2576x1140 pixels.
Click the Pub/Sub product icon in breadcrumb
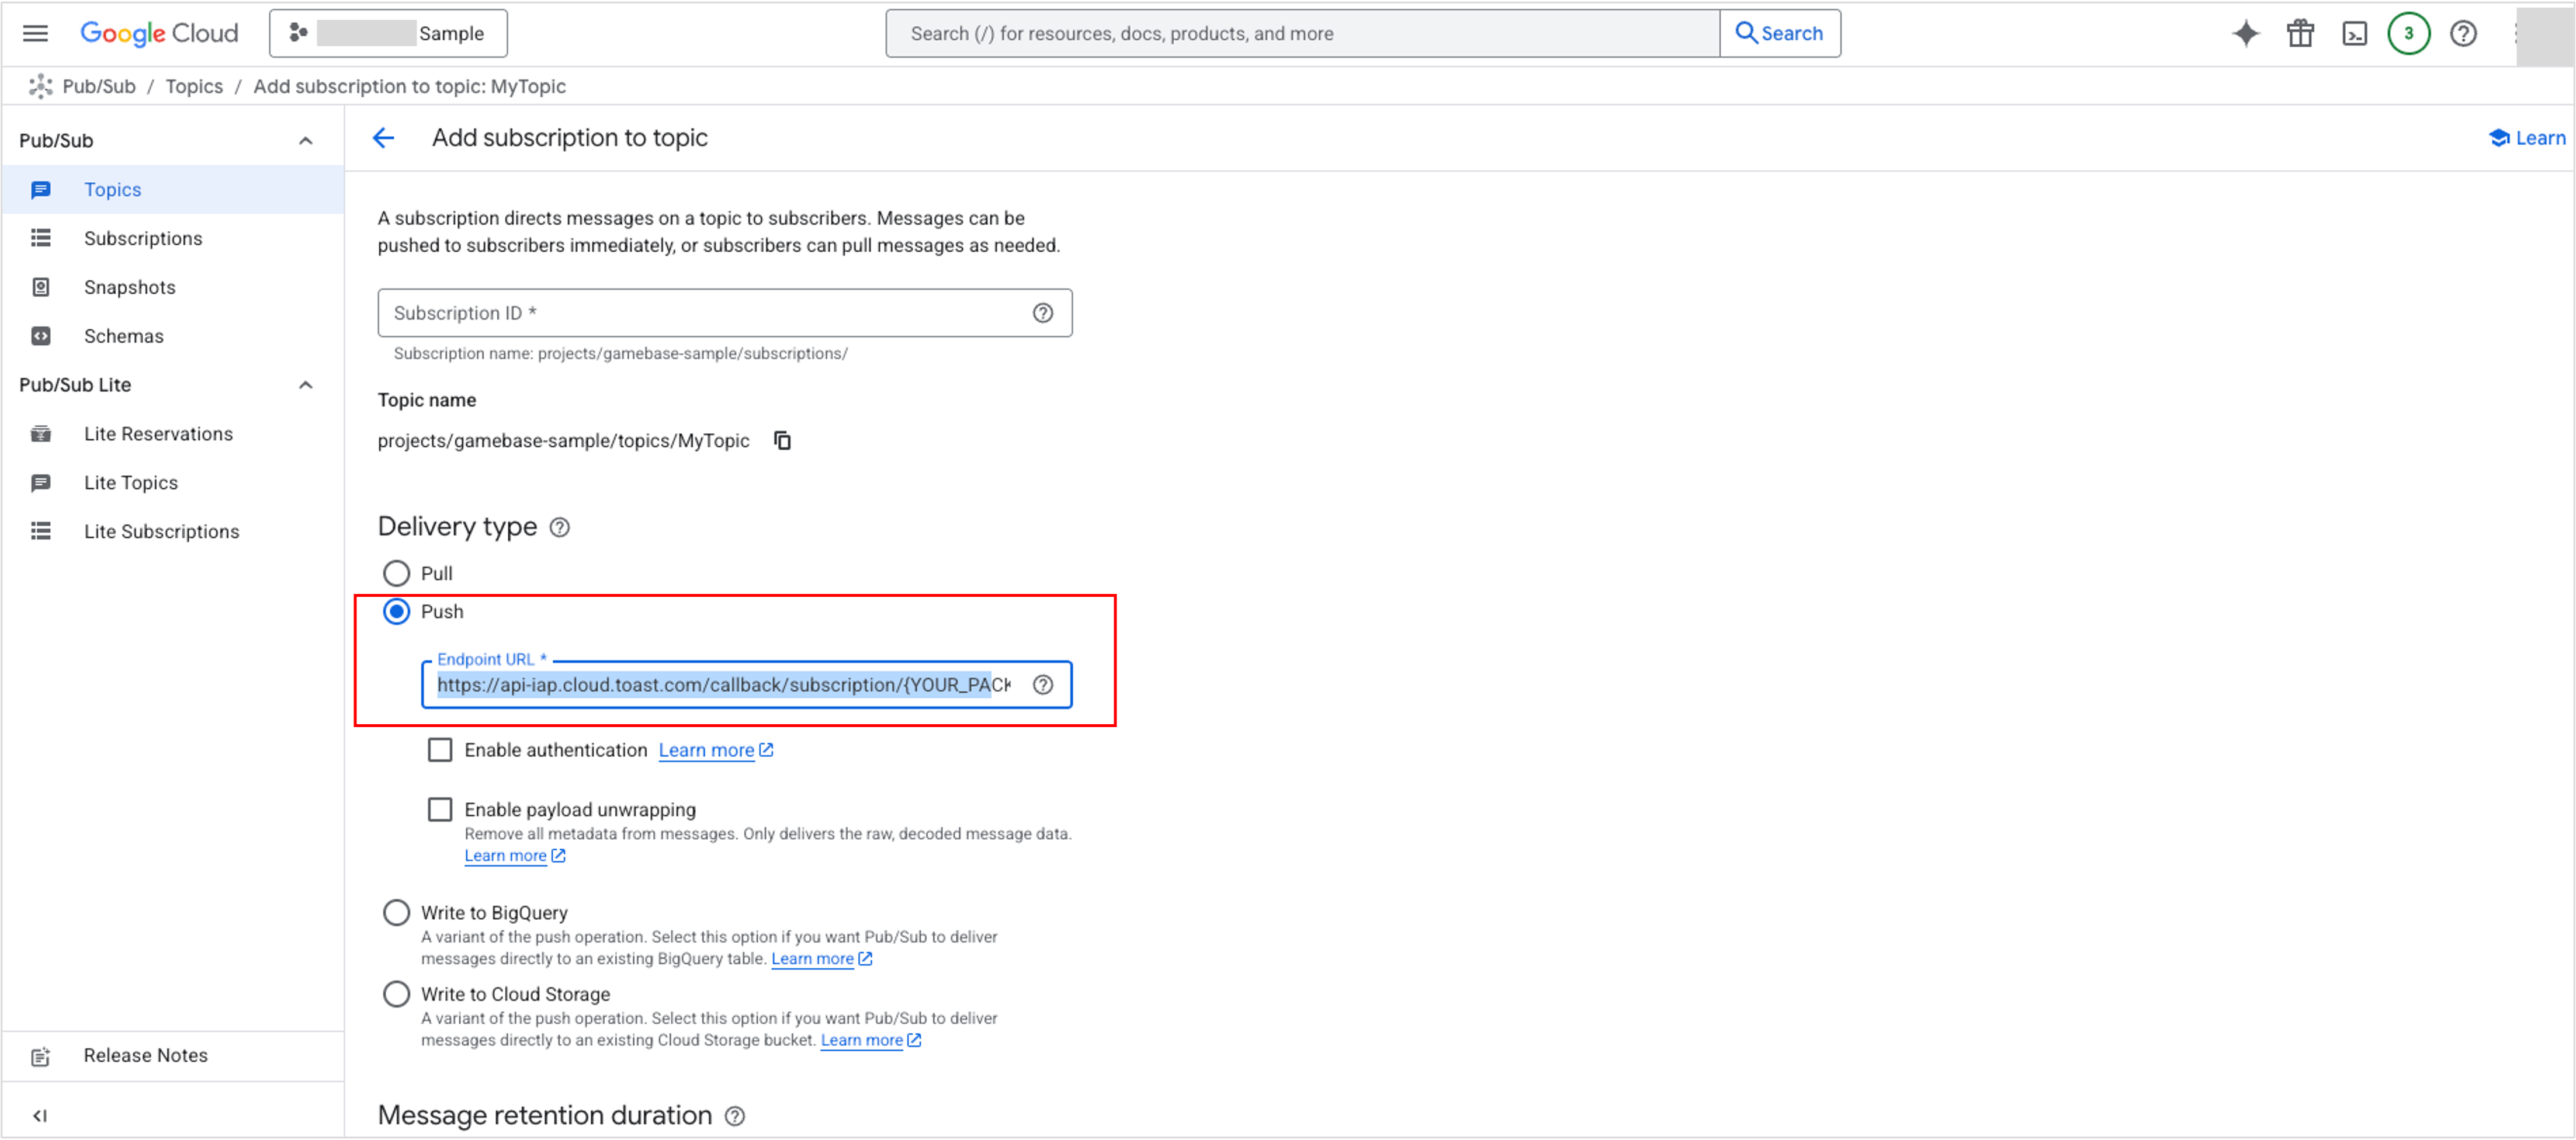pyautogui.click(x=40, y=87)
